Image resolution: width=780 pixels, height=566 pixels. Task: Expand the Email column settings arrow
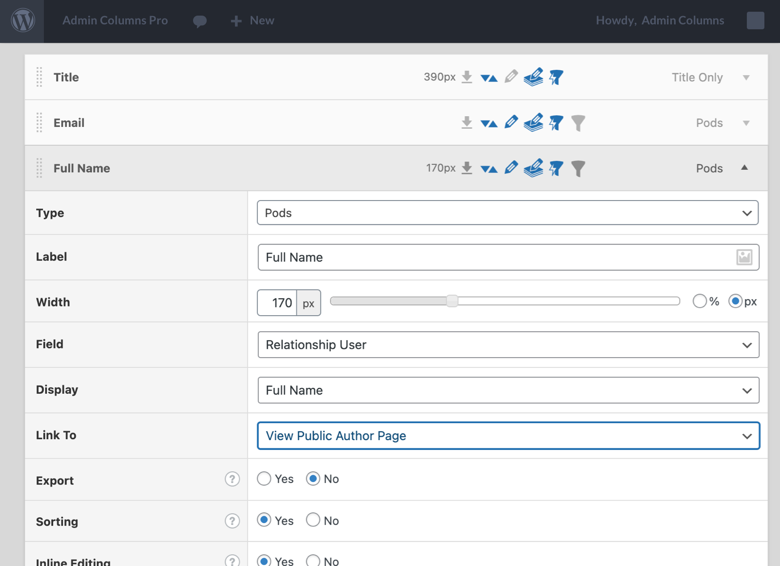[x=746, y=123]
